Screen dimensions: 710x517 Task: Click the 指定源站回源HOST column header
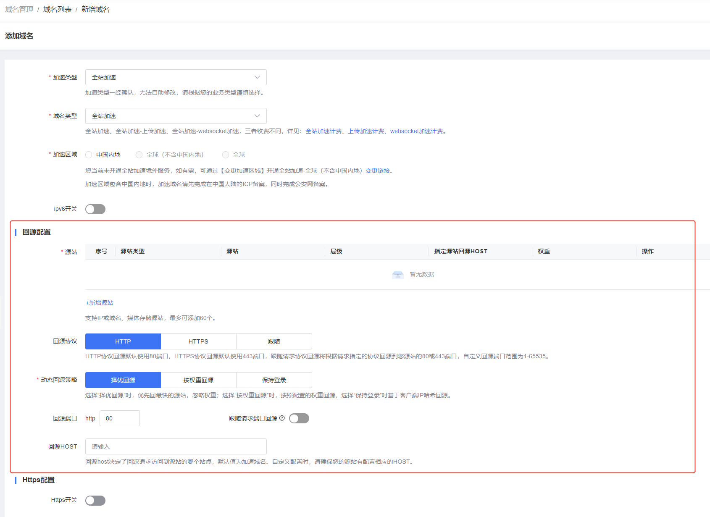(x=461, y=251)
